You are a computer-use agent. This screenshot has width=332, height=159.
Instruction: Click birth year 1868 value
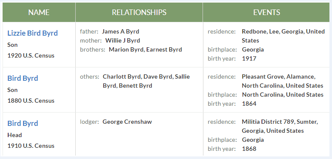pos(249,149)
